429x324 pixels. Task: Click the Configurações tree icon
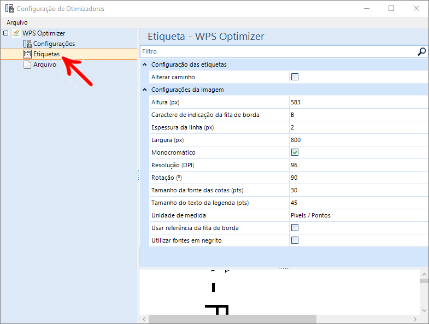[27, 44]
